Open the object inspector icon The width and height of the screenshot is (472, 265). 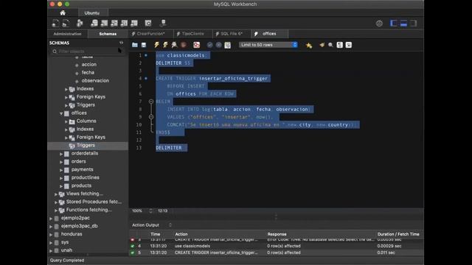pos(80,23)
